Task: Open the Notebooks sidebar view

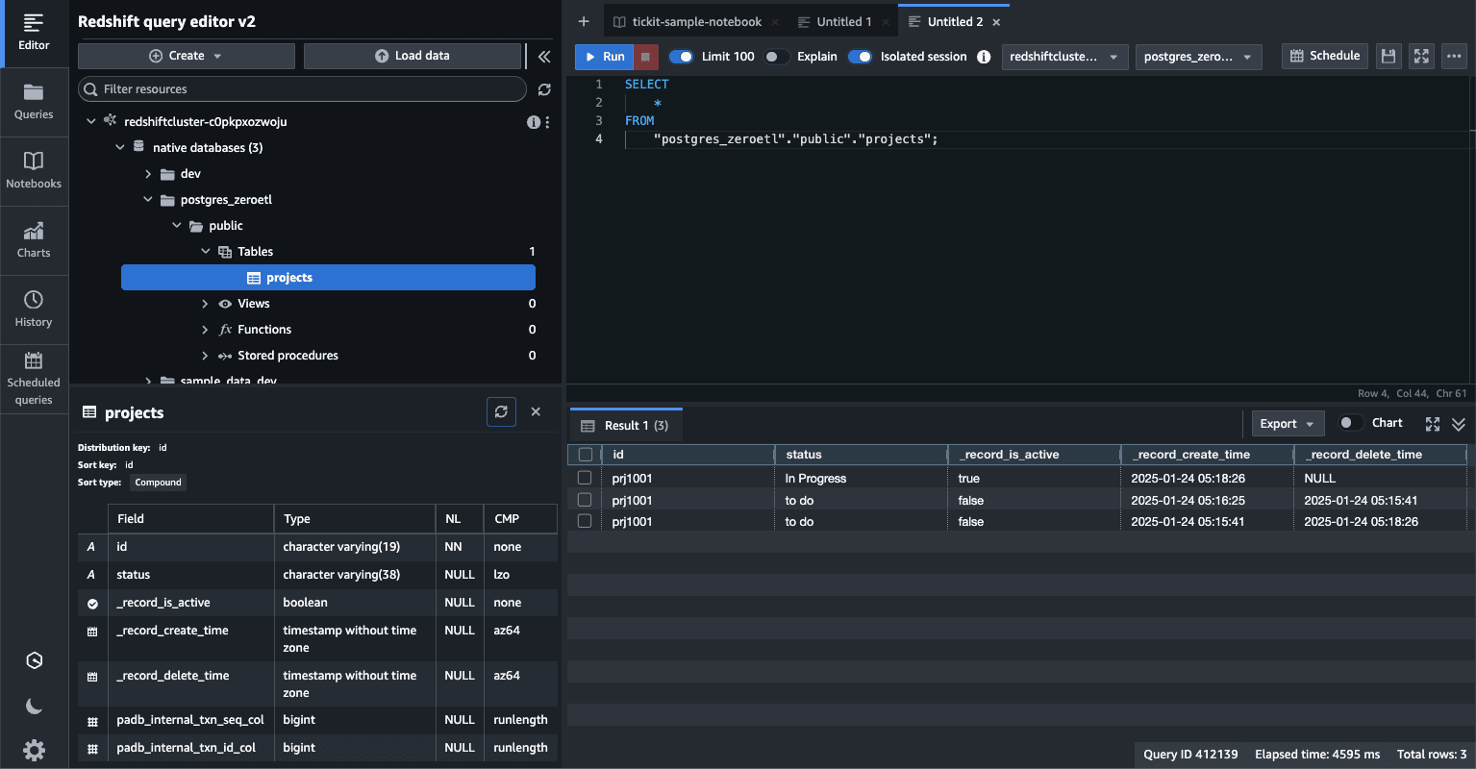Action: (x=34, y=171)
